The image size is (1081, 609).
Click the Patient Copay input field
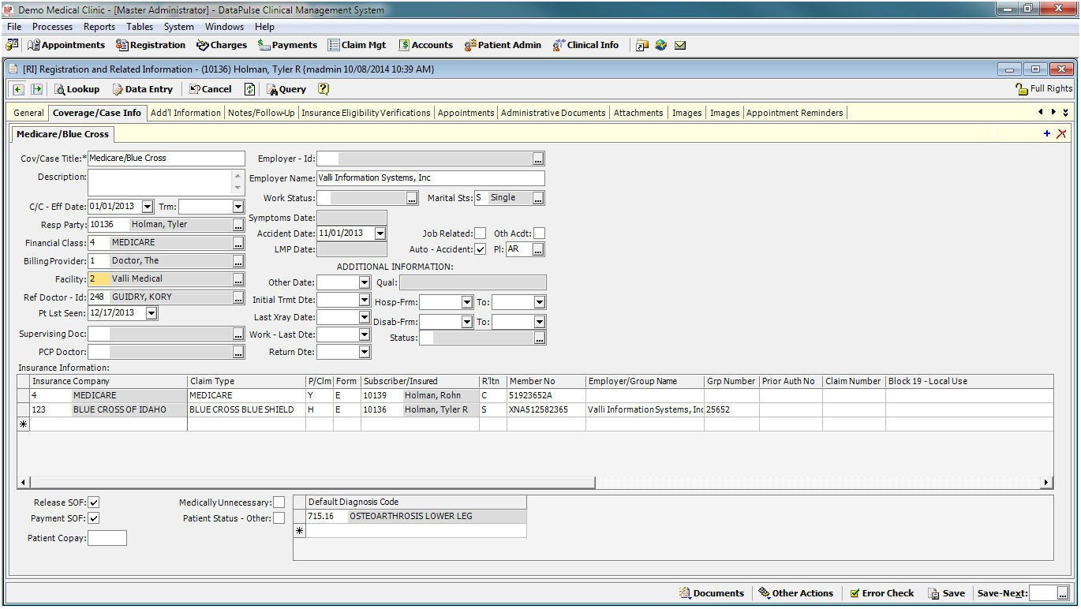point(107,538)
